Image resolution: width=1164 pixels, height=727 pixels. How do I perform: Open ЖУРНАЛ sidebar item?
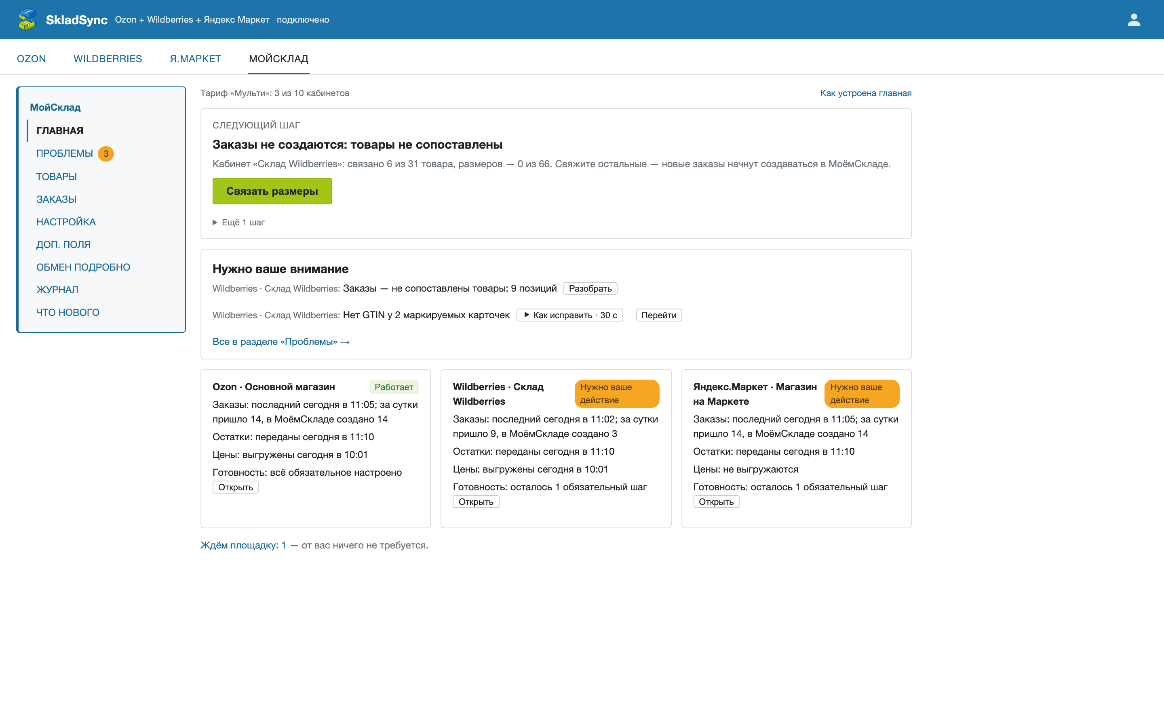[x=57, y=290]
